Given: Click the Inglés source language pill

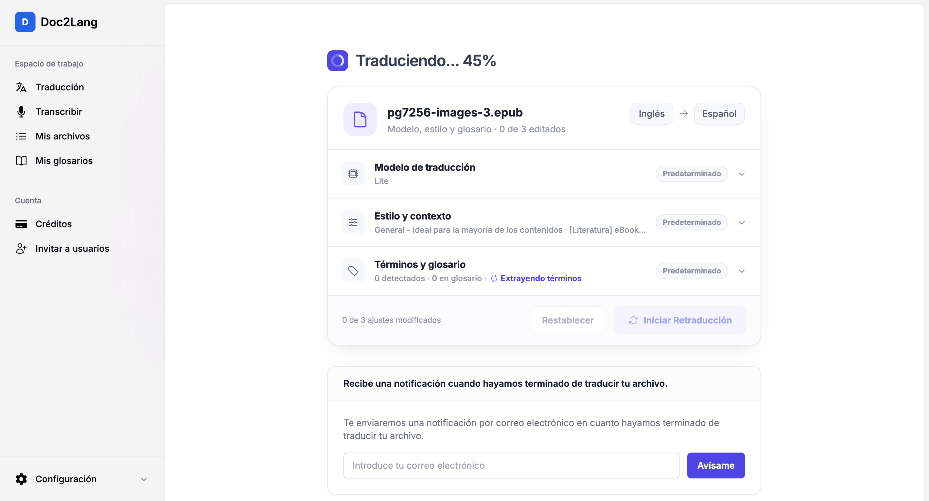Looking at the screenshot, I should [651, 114].
